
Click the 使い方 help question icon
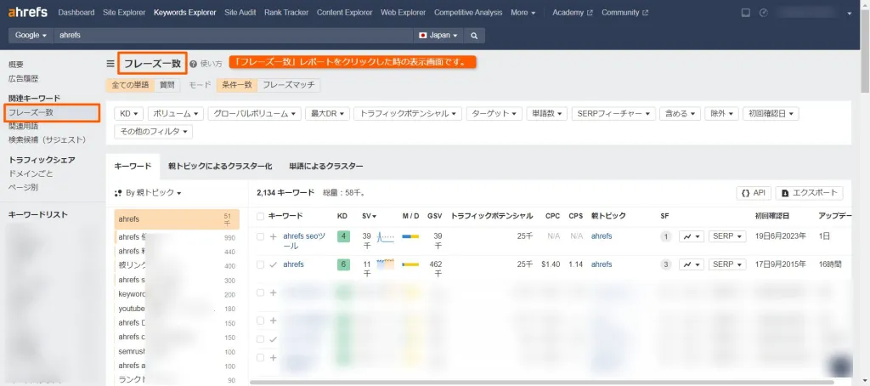point(193,64)
